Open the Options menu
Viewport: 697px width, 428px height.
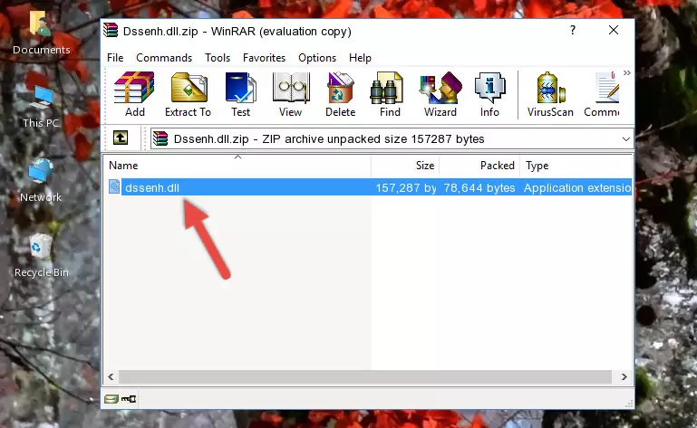click(x=317, y=58)
